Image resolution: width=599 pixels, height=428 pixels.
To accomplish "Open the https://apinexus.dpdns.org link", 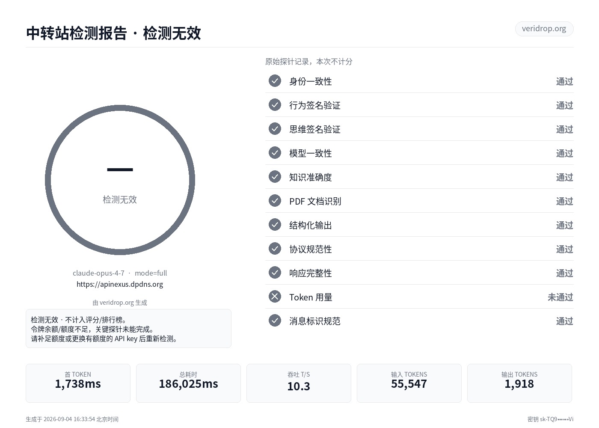I will pyautogui.click(x=120, y=284).
